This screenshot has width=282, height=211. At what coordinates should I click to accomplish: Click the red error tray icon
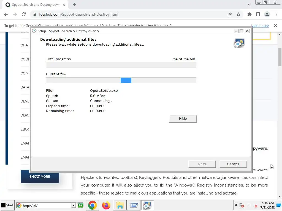256,206
